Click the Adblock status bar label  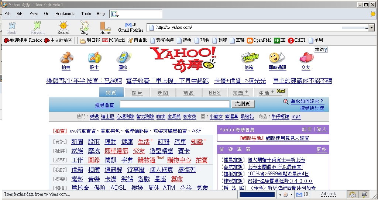(328, 194)
